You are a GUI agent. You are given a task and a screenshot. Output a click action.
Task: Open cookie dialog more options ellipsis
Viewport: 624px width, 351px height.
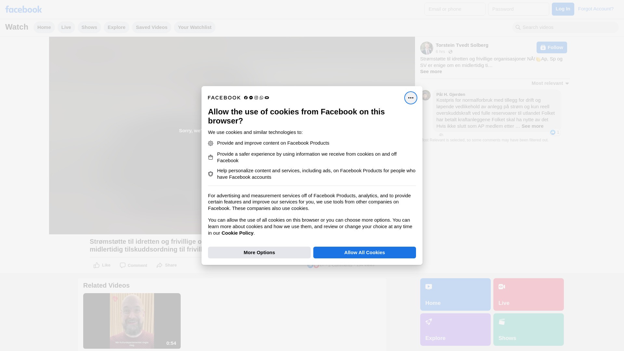(x=410, y=98)
